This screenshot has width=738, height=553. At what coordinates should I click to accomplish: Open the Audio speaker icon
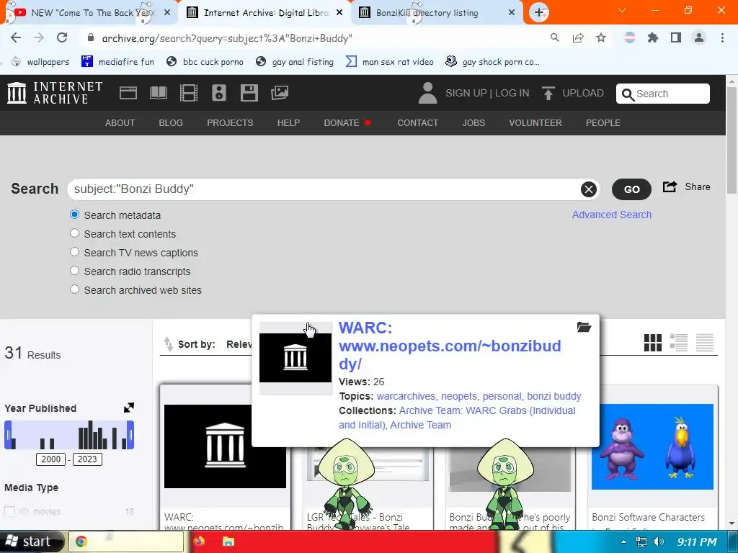point(219,93)
